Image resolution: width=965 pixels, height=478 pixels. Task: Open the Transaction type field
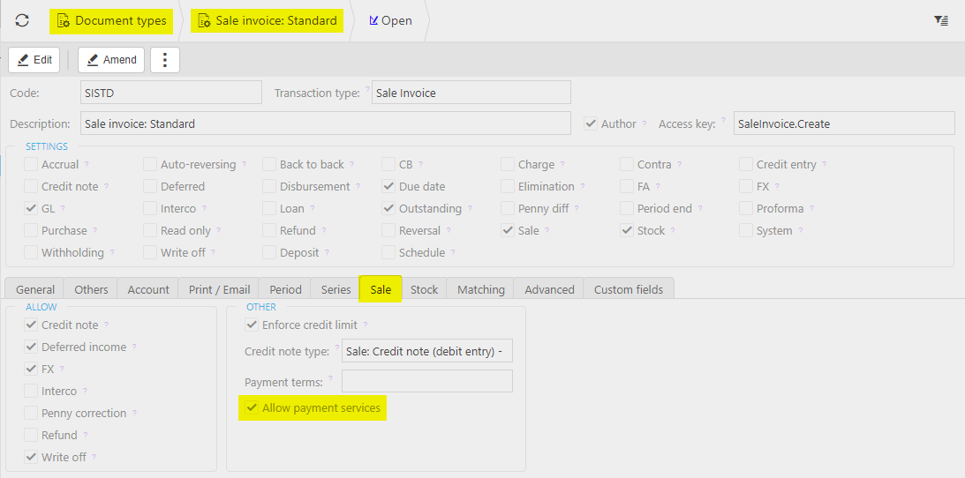[471, 93]
